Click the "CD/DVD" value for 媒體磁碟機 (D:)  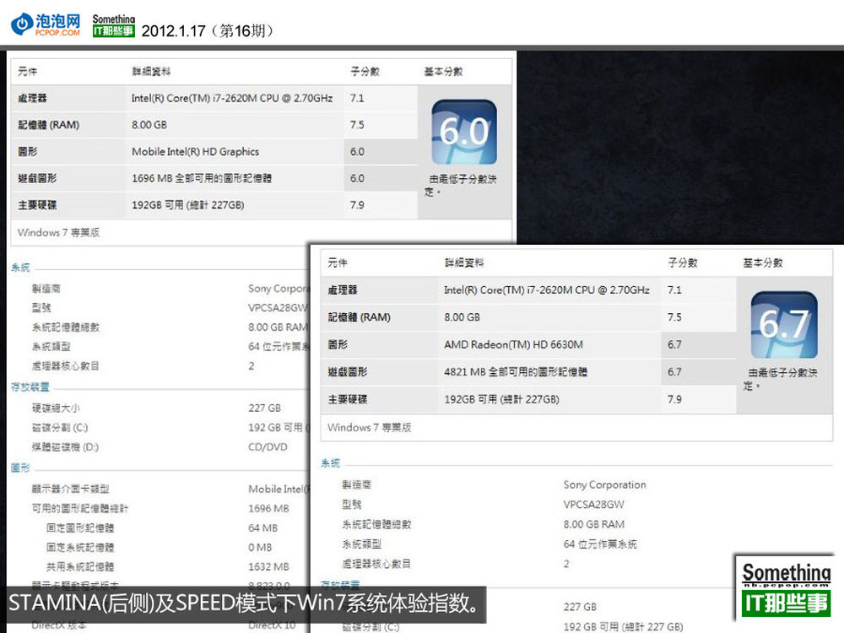[268, 446]
